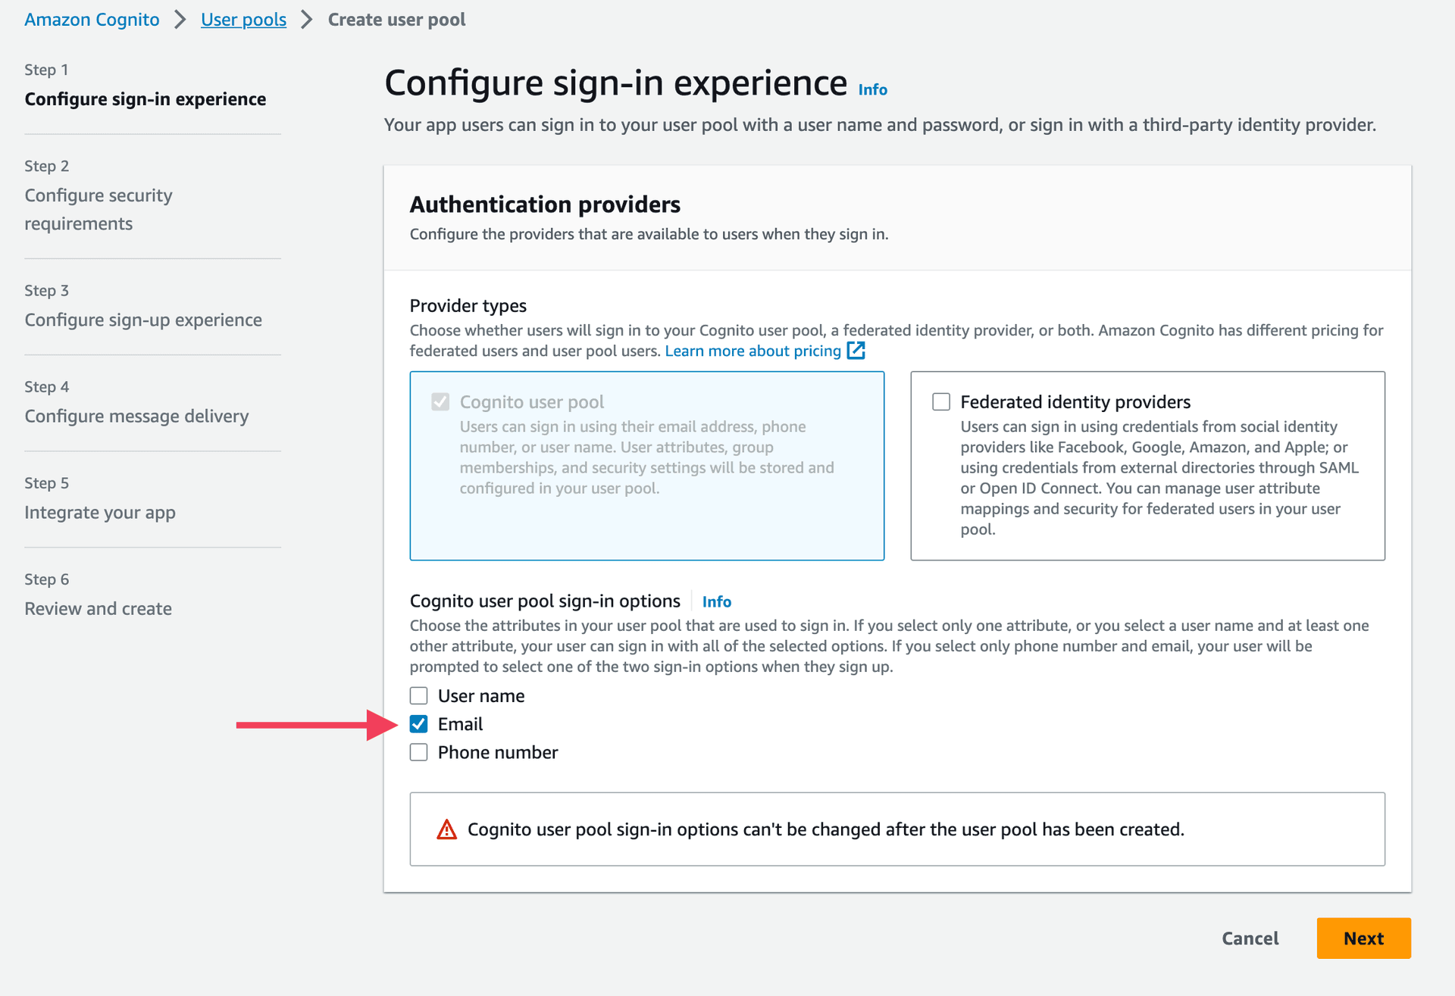This screenshot has height=996, width=1455.
Task: Jump to Step 5 Integrate your app
Action: point(100,512)
